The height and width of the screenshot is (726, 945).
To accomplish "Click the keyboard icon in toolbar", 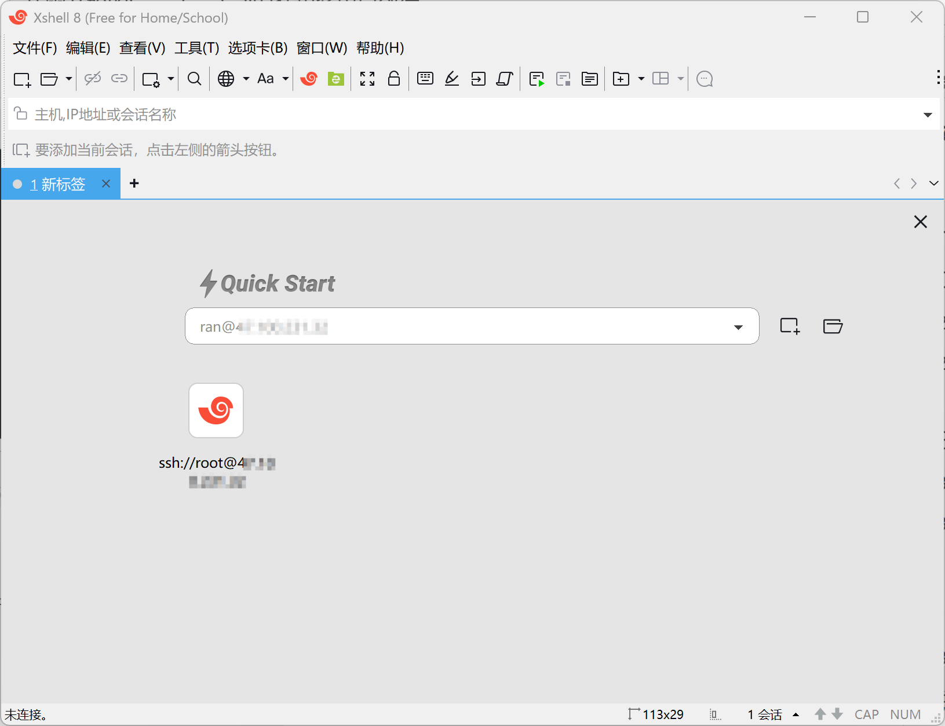I will (x=425, y=78).
